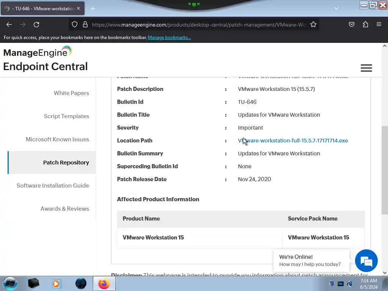Image resolution: width=388 pixels, height=291 pixels.
Task: Reload the page with refresh icon
Action: click(x=36, y=25)
